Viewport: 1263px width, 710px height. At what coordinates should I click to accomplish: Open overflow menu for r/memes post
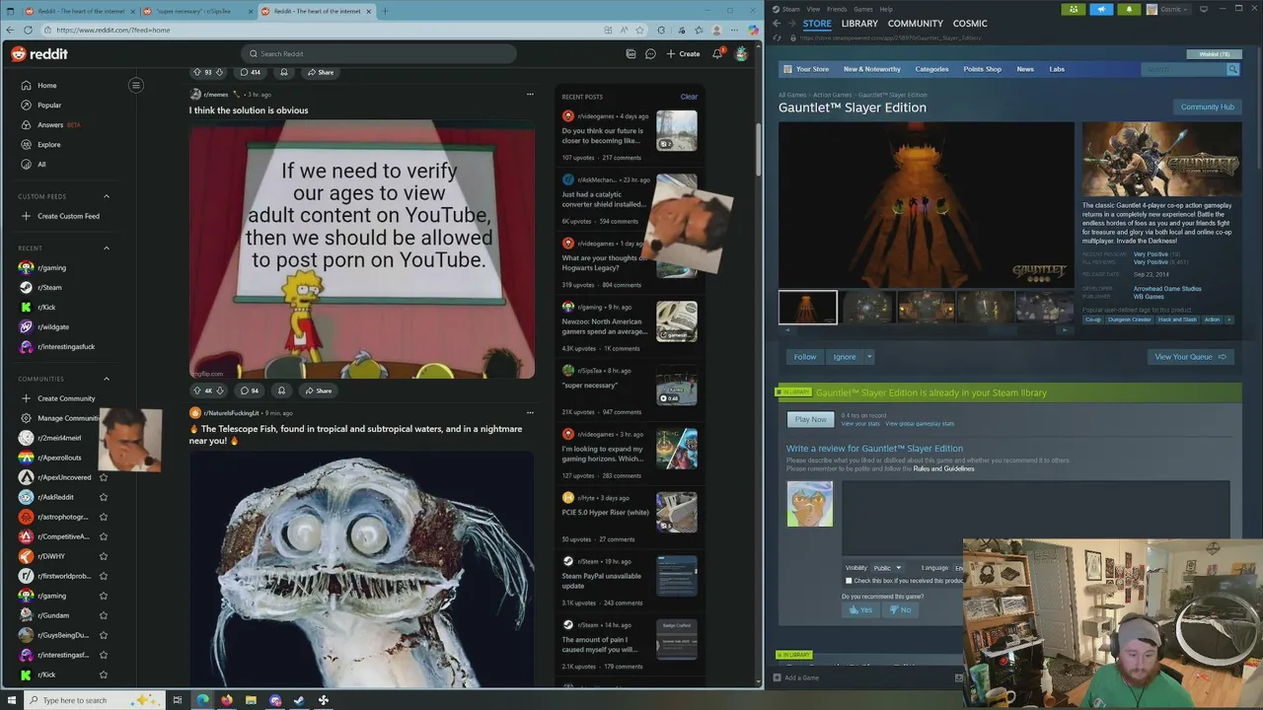pyautogui.click(x=530, y=95)
